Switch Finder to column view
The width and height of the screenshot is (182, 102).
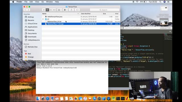[51, 10]
